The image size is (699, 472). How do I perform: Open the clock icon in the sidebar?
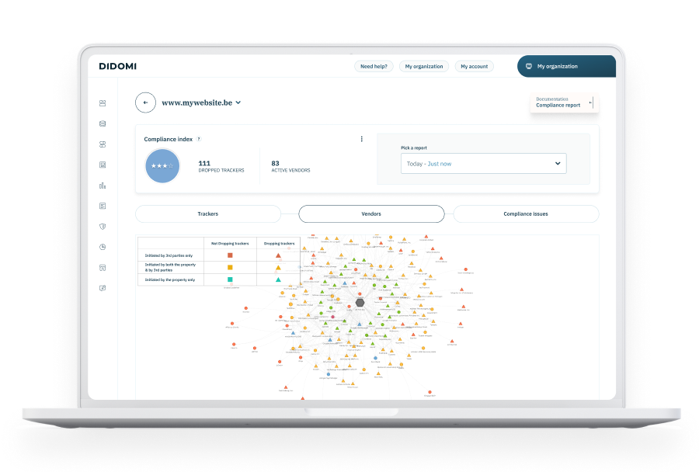click(103, 247)
